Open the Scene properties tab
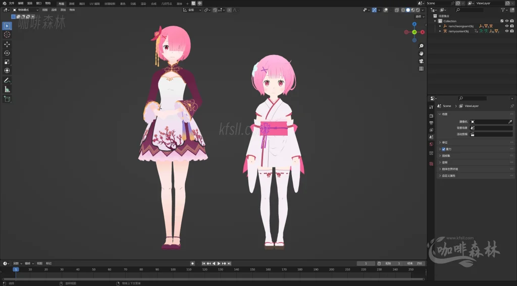 pyautogui.click(x=431, y=137)
